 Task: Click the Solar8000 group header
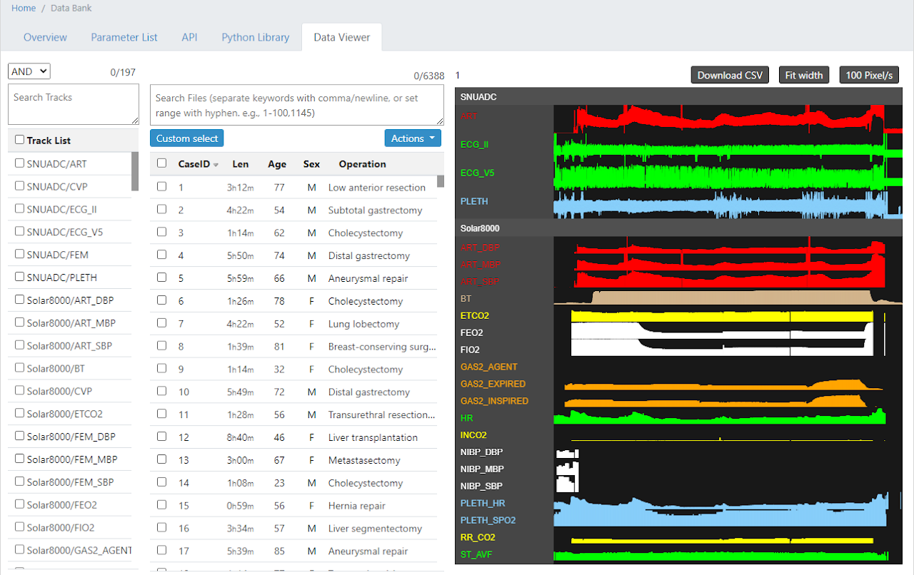pos(678,228)
